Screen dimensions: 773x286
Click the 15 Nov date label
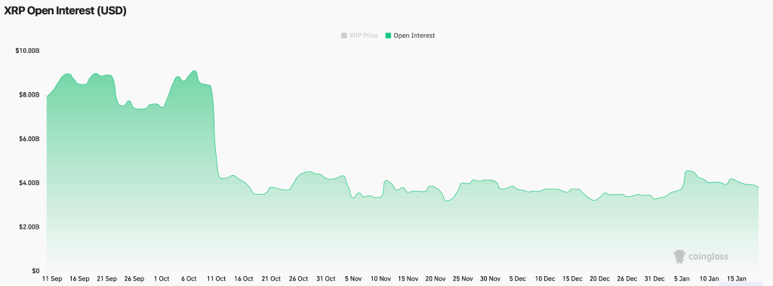point(408,279)
